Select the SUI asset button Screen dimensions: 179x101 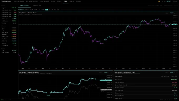coord(55,10)
